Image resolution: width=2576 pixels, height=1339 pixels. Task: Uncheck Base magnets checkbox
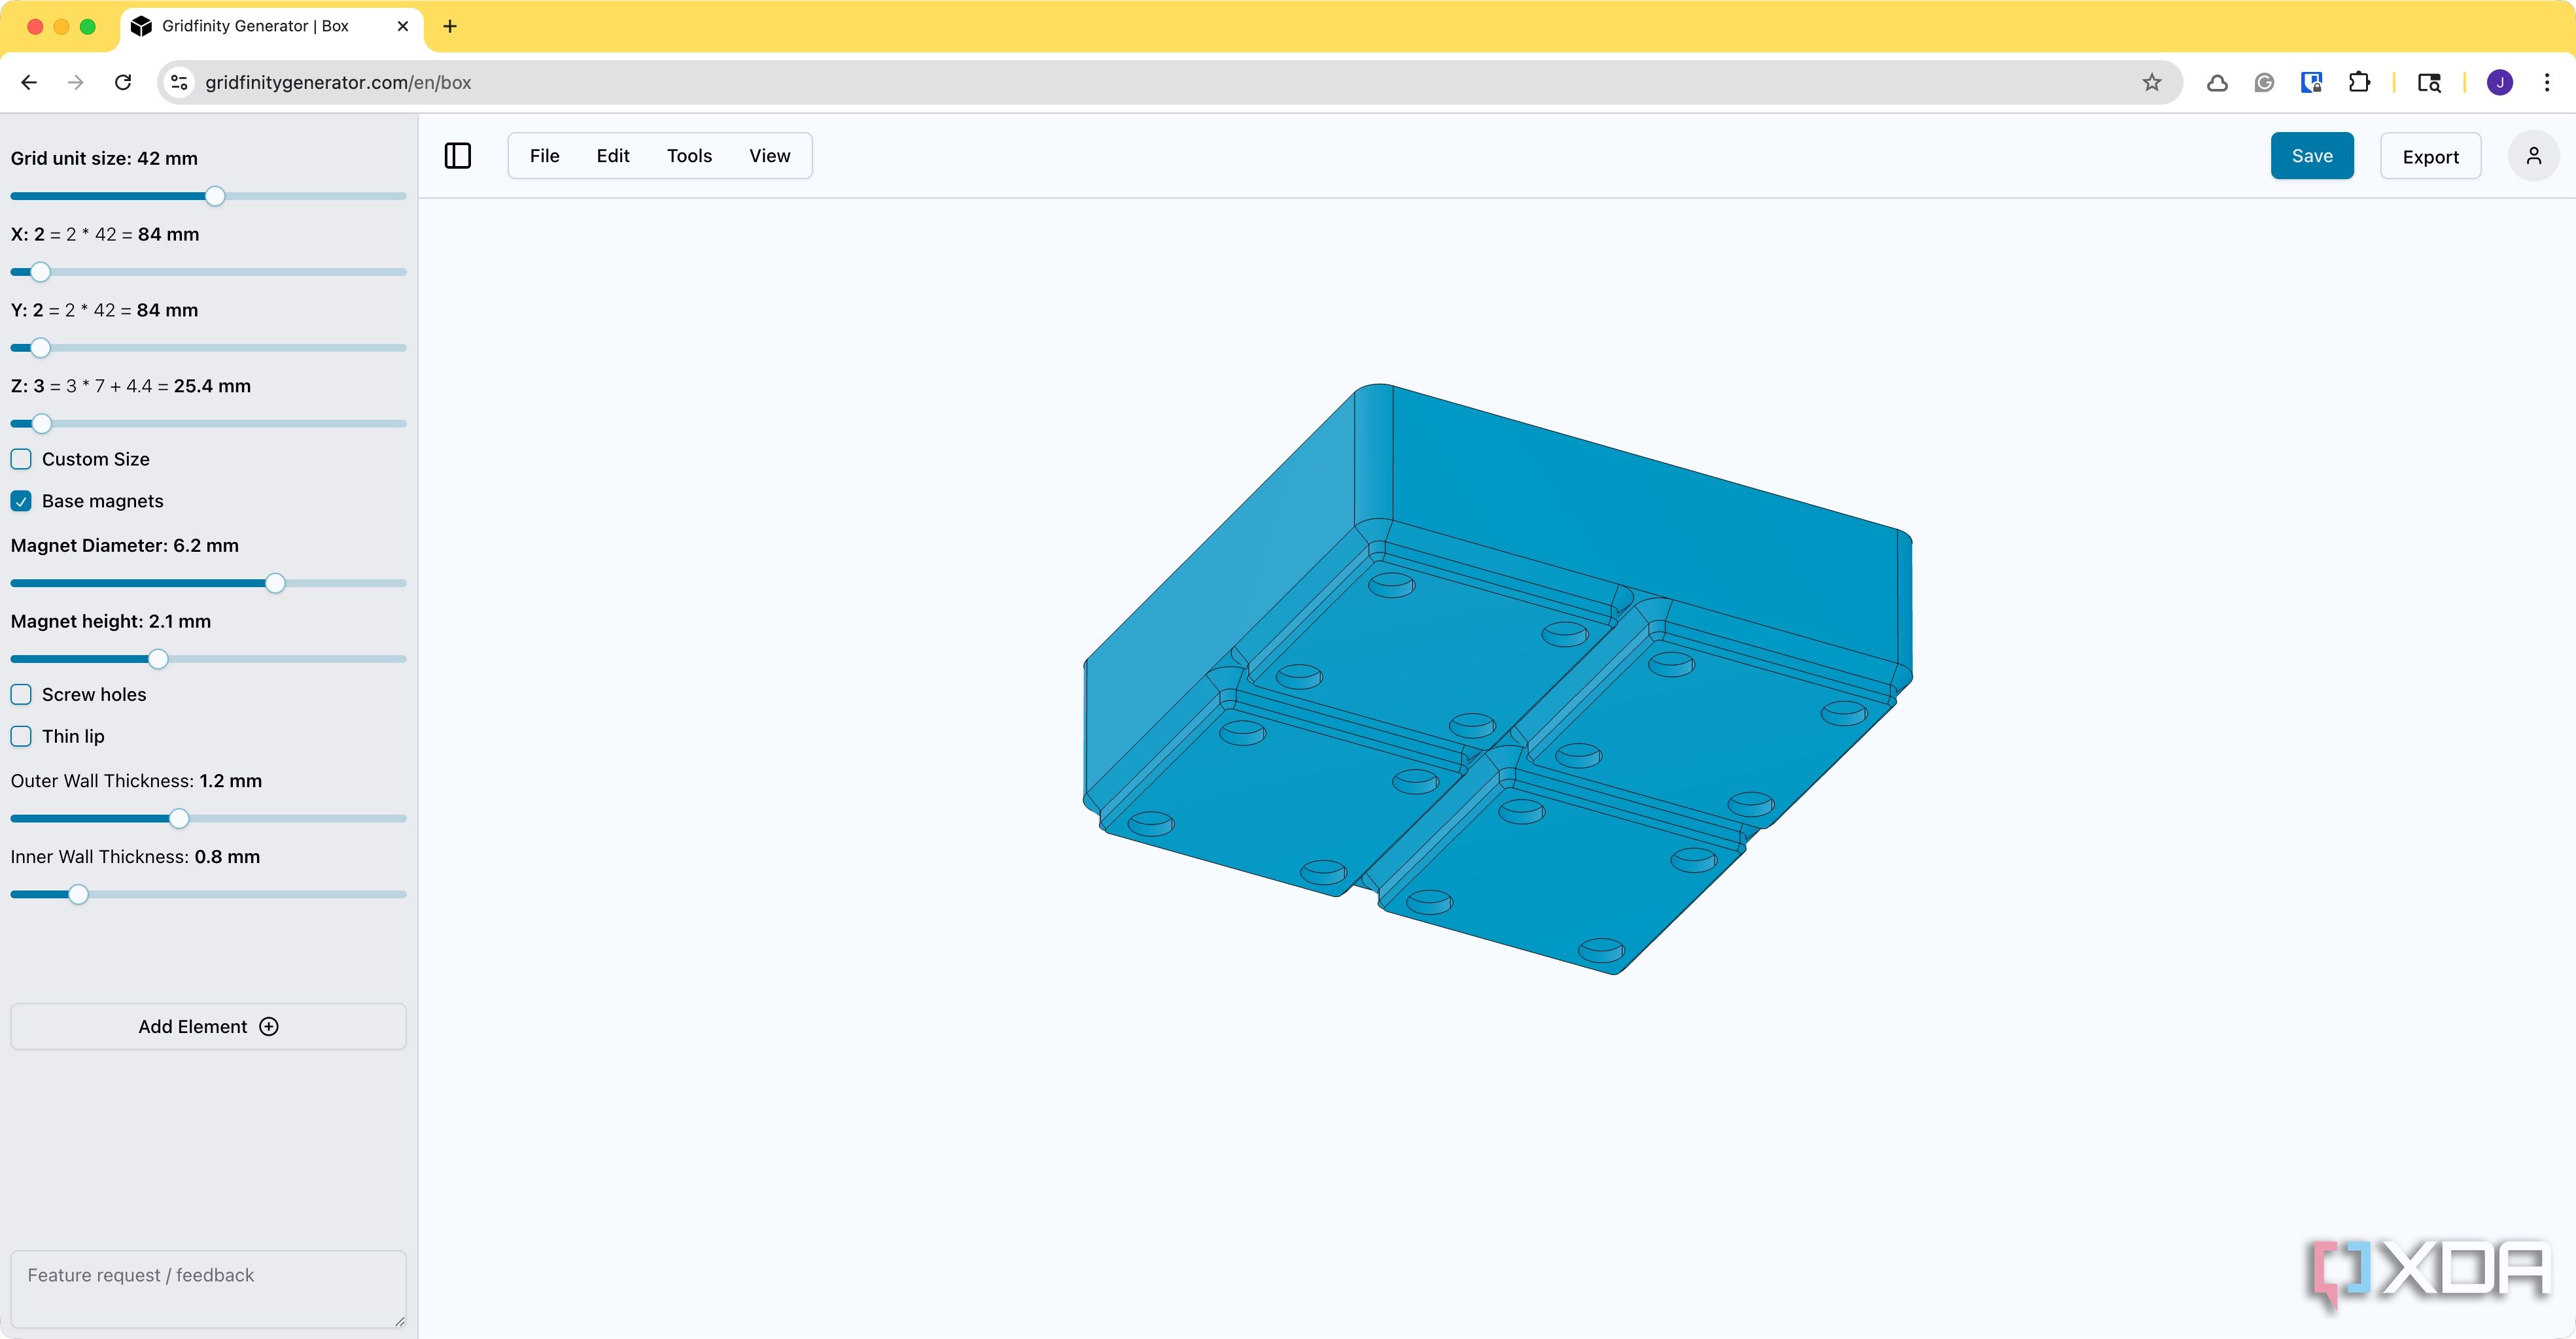pyautogui.click(x=21, y=501)
